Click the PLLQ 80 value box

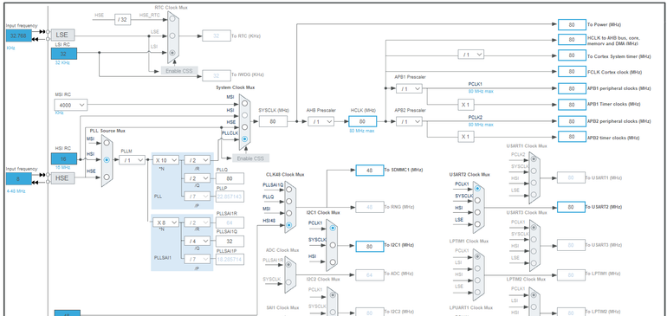(230, 178)
